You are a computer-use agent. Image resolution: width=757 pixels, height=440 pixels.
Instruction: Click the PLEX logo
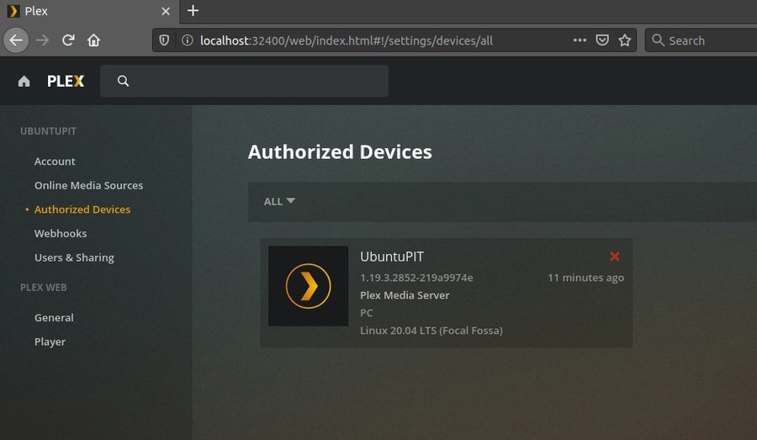pos(66,81)
